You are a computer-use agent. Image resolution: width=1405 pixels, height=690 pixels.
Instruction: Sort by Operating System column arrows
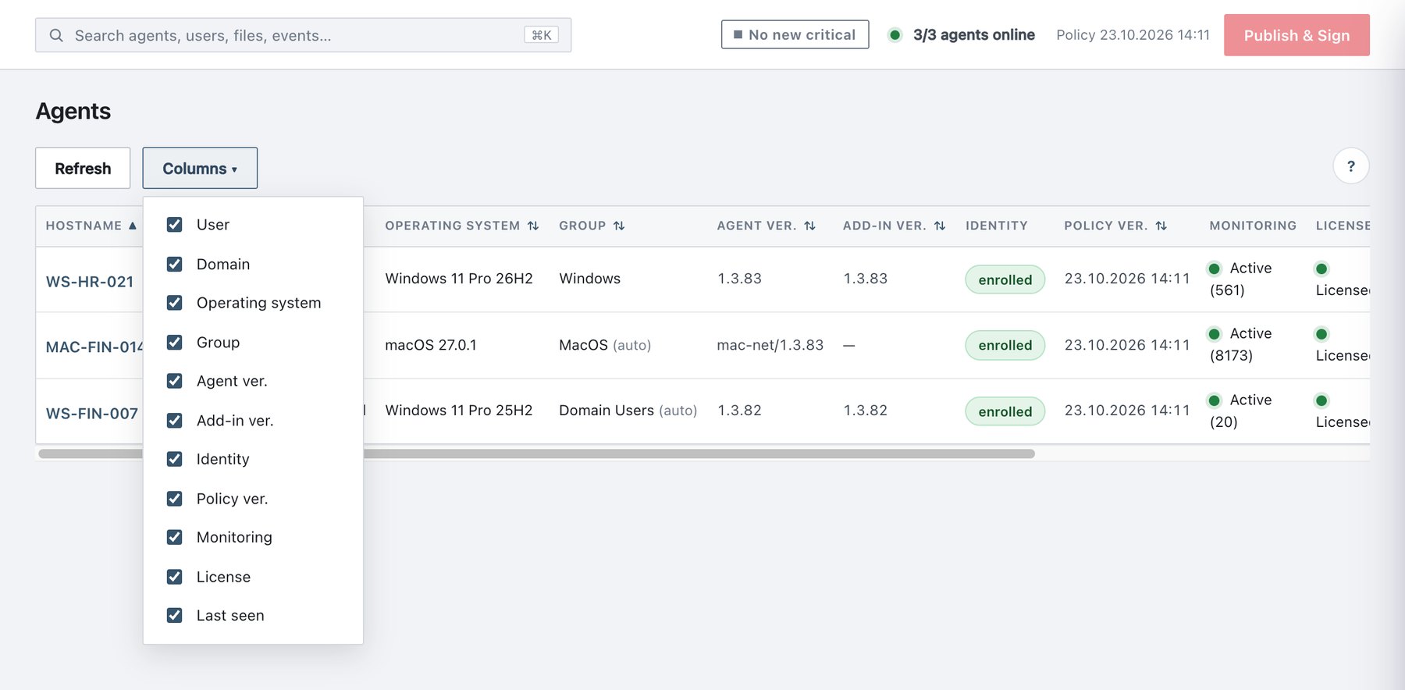coord(533,226)
